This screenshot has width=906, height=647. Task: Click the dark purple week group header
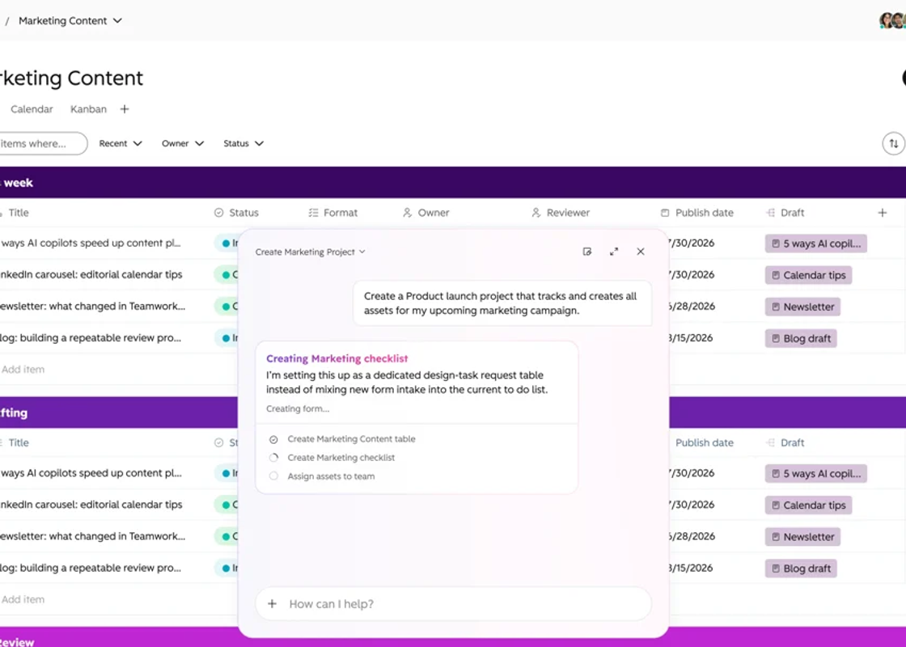[x=453, y=183]
